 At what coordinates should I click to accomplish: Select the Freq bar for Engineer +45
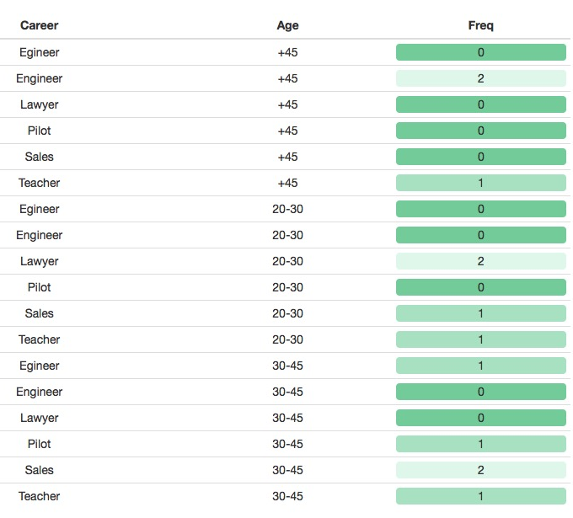[480, 78]
